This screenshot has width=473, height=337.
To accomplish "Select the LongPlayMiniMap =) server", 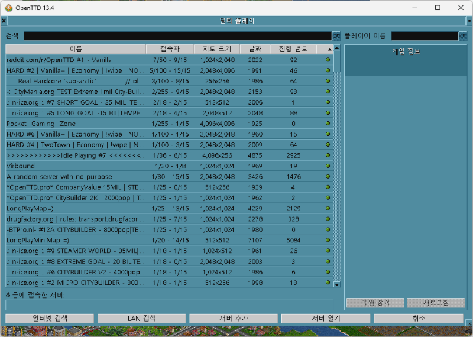I will 169,240.
